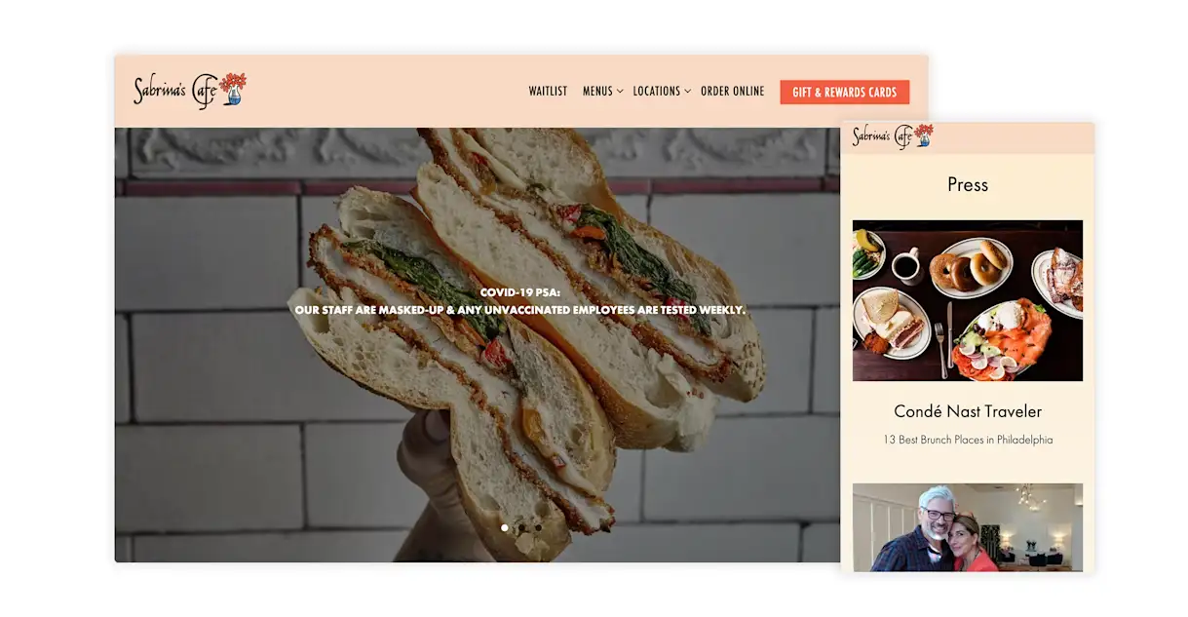Open the couple photo press thumbnail

coord(968,527)
